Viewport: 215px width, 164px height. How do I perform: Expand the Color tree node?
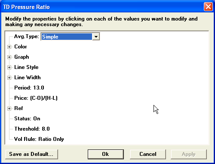[9, 47]
